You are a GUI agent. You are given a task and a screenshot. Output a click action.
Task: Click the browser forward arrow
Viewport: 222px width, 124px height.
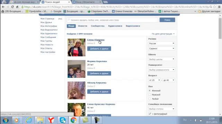[x=8, y=7]
